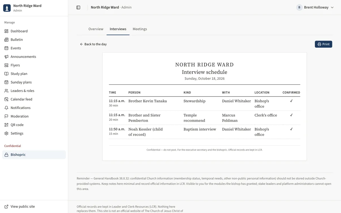Image resolution: width=341 pixels, height=213 pixels.
Task: Click the confirmed checkmark for Noah Kessler
Action: point(291,129)
